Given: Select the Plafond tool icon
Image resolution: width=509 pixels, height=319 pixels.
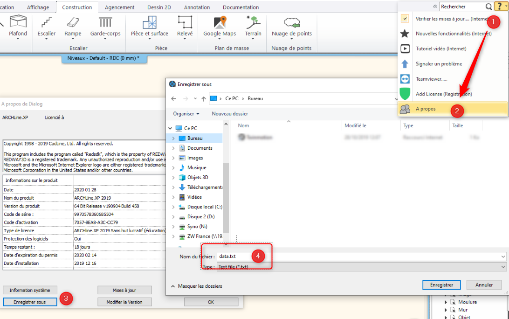Looking at the screenshot, I should [18, 22].
